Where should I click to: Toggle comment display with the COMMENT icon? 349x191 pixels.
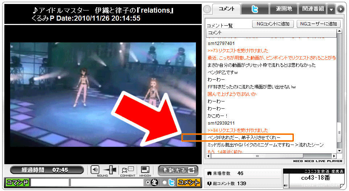[128, 170]
